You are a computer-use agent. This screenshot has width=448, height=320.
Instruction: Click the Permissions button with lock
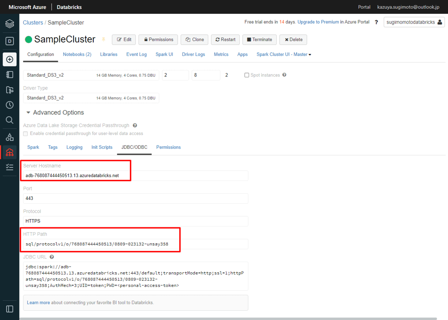click(158, 40)
